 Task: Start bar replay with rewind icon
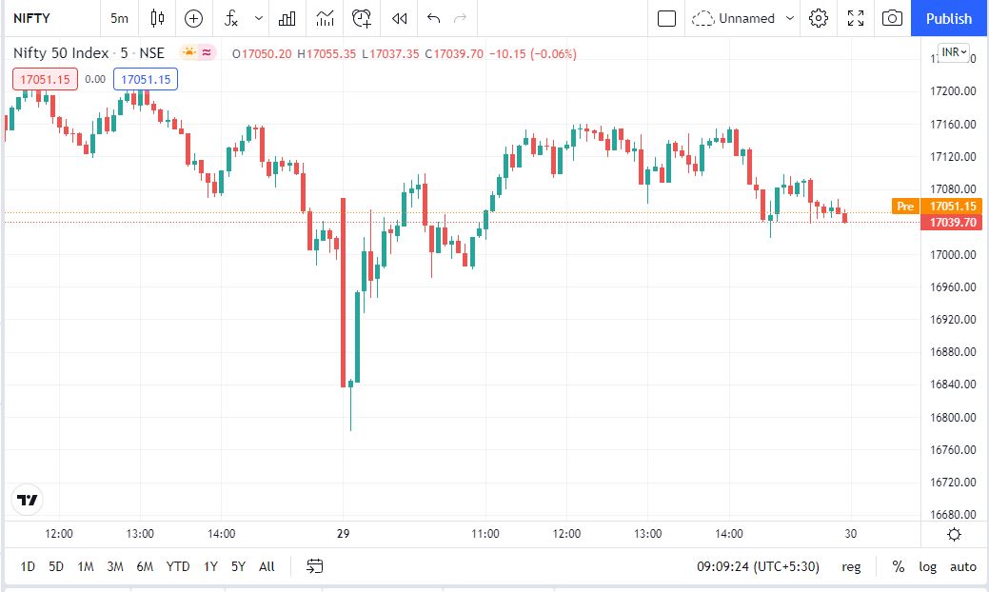[x=401, y=18]
